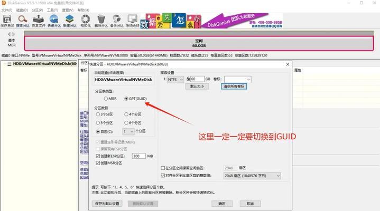This screenshot has width=380, height=211.
Task: Uncheck the 创建新ESP分区 checkbox
Action: pos(98,156)
